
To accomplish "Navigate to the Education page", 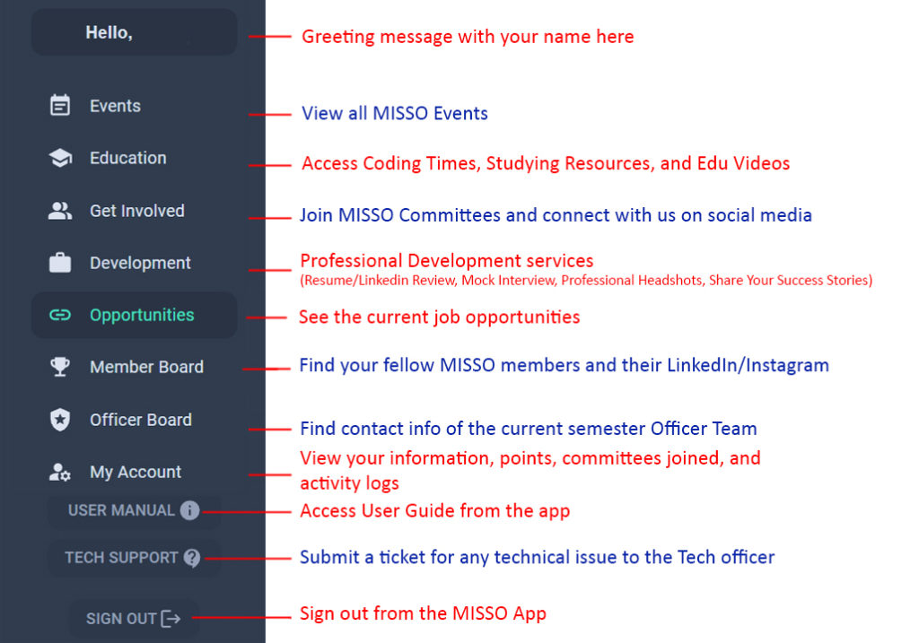I will tap(127, 158).
